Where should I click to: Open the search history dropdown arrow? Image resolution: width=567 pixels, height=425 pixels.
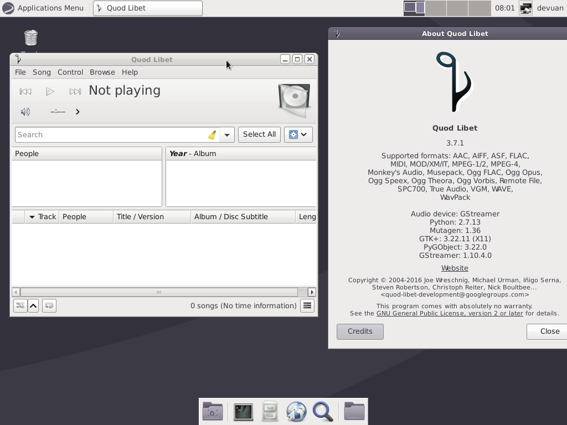[226, 135]
